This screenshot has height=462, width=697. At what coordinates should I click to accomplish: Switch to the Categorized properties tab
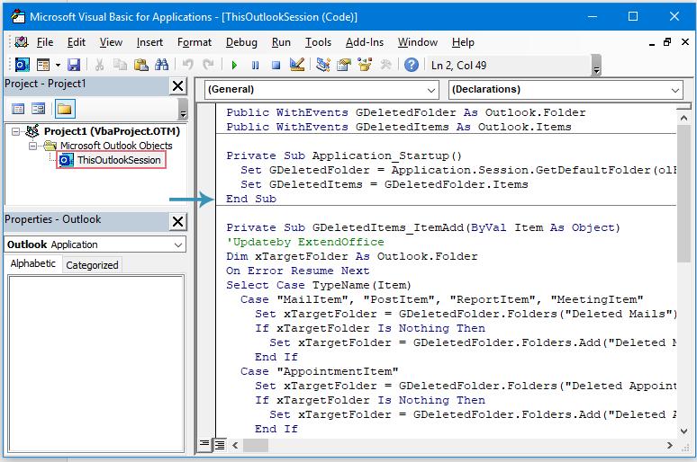92,264
